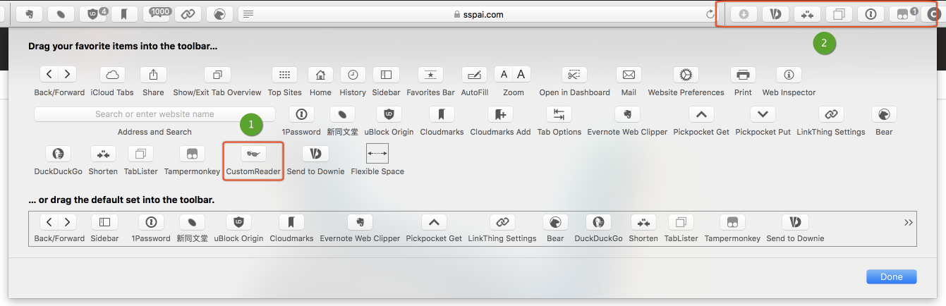Select the Web Inspector icon

[x=789, y=75]
